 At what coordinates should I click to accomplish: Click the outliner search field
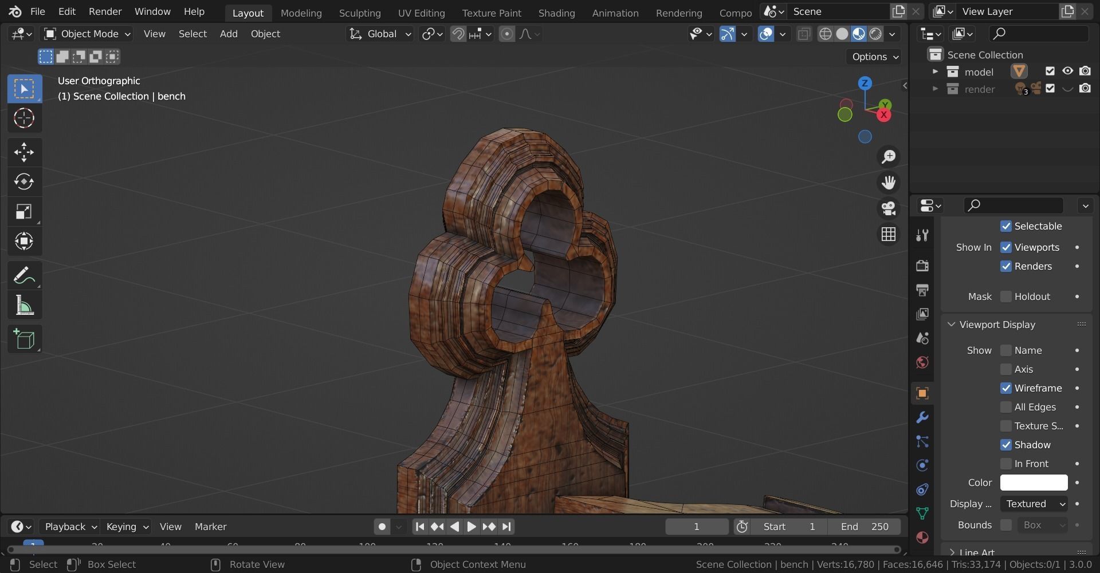coord(1039,34)
